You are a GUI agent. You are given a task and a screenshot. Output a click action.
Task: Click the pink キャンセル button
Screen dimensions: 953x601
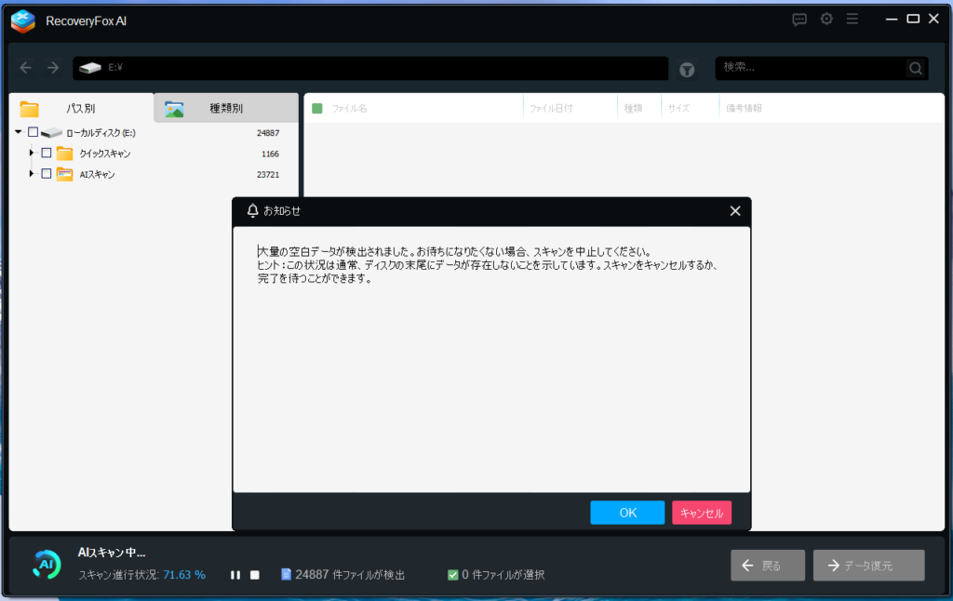pos(702,513)
